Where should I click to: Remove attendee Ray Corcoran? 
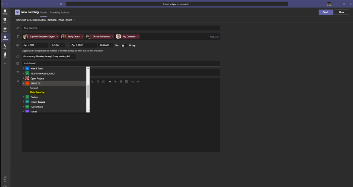[138, 37]
